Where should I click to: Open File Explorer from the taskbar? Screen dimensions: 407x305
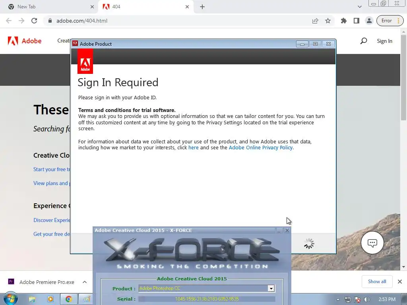(32, 299)
